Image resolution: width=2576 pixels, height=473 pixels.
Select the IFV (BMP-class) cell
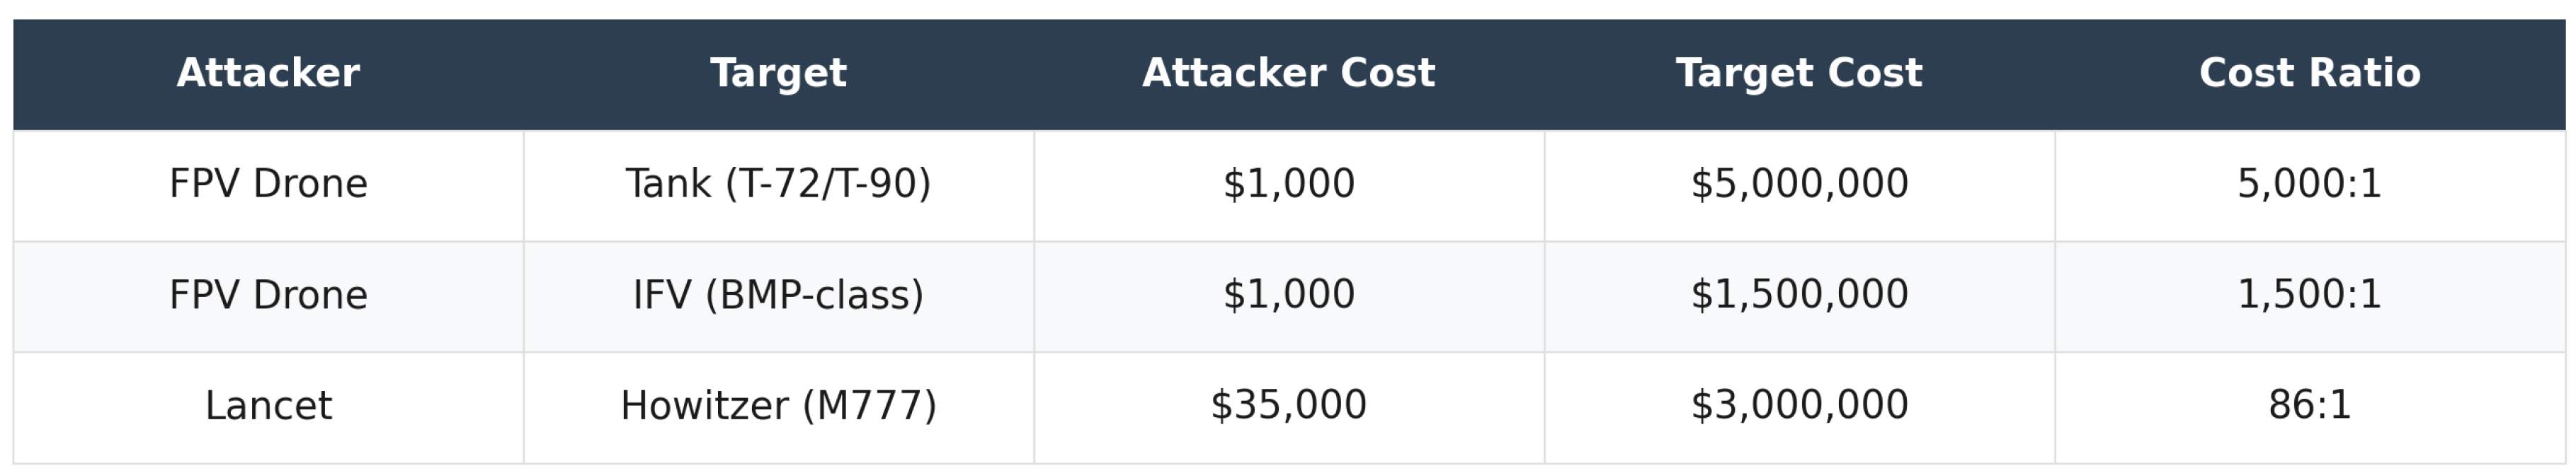[778, 294]
